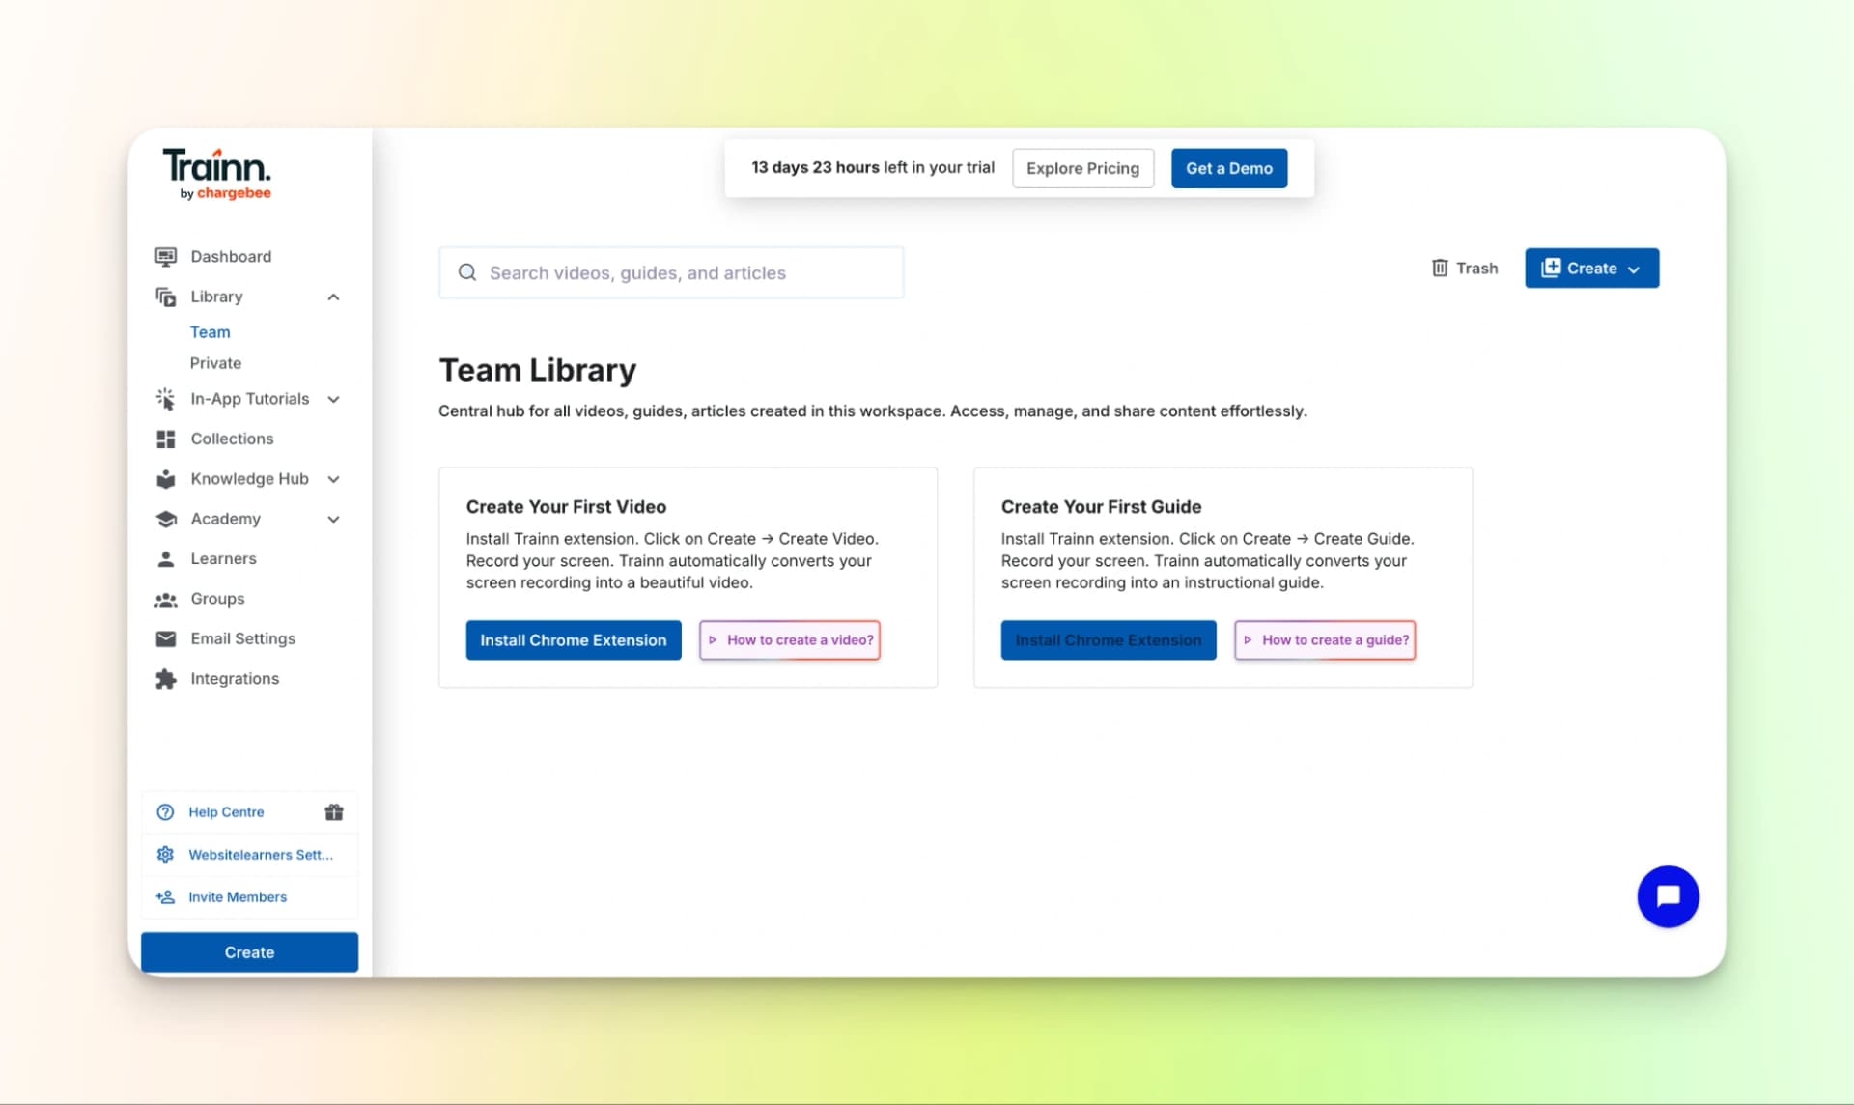Click the Dashboard monitor icon
The width and height of the screenshot is (1854, 1105).
coord(166,256)
